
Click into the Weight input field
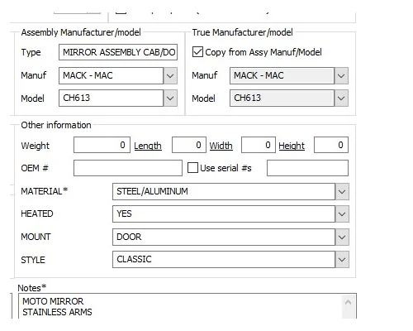102,145
